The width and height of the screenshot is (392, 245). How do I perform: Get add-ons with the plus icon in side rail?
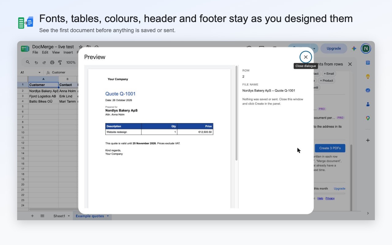[368, 140]
